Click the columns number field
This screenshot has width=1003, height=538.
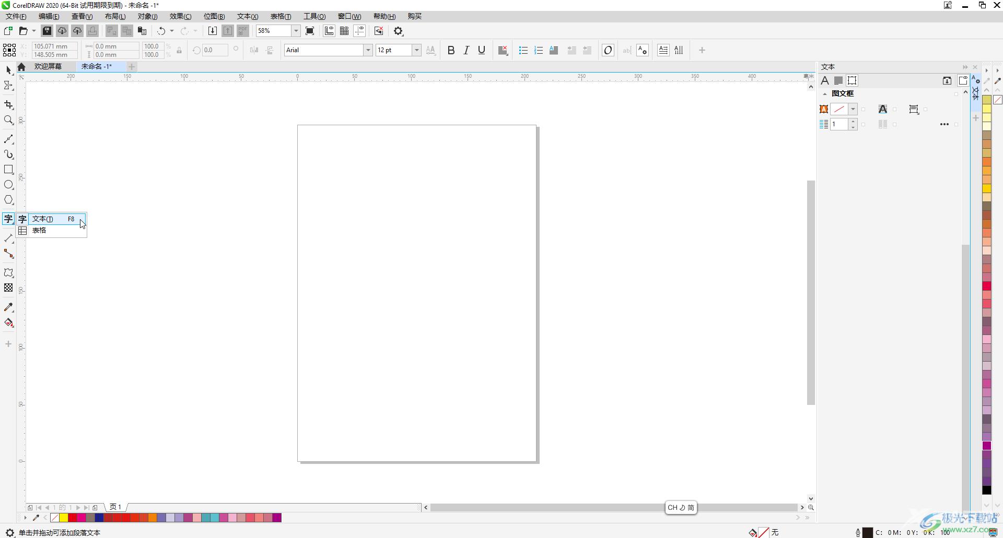tap(840, 124)
